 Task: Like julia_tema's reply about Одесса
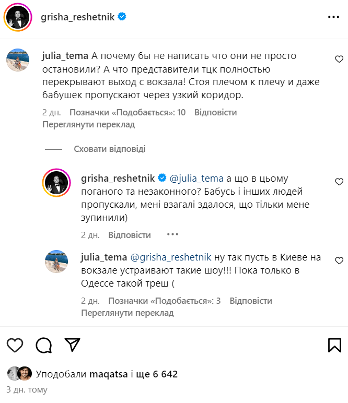[339, 260]
